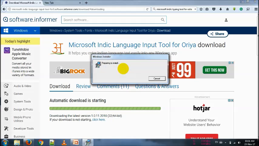Open File Explorer from the taskbar
This screenshot has height=146, width=259.
17,143
